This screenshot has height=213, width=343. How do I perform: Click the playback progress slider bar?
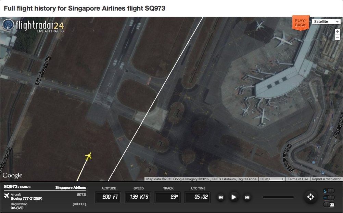point(278,197)
